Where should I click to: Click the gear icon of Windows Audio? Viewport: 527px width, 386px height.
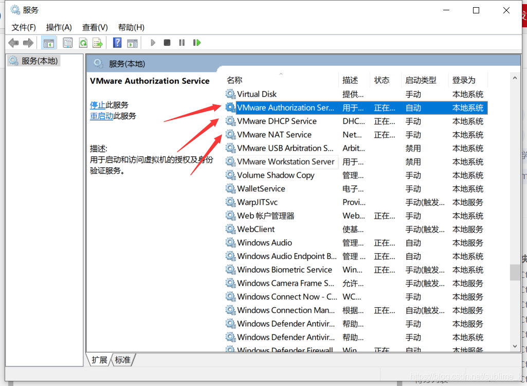tap(230, 242)
